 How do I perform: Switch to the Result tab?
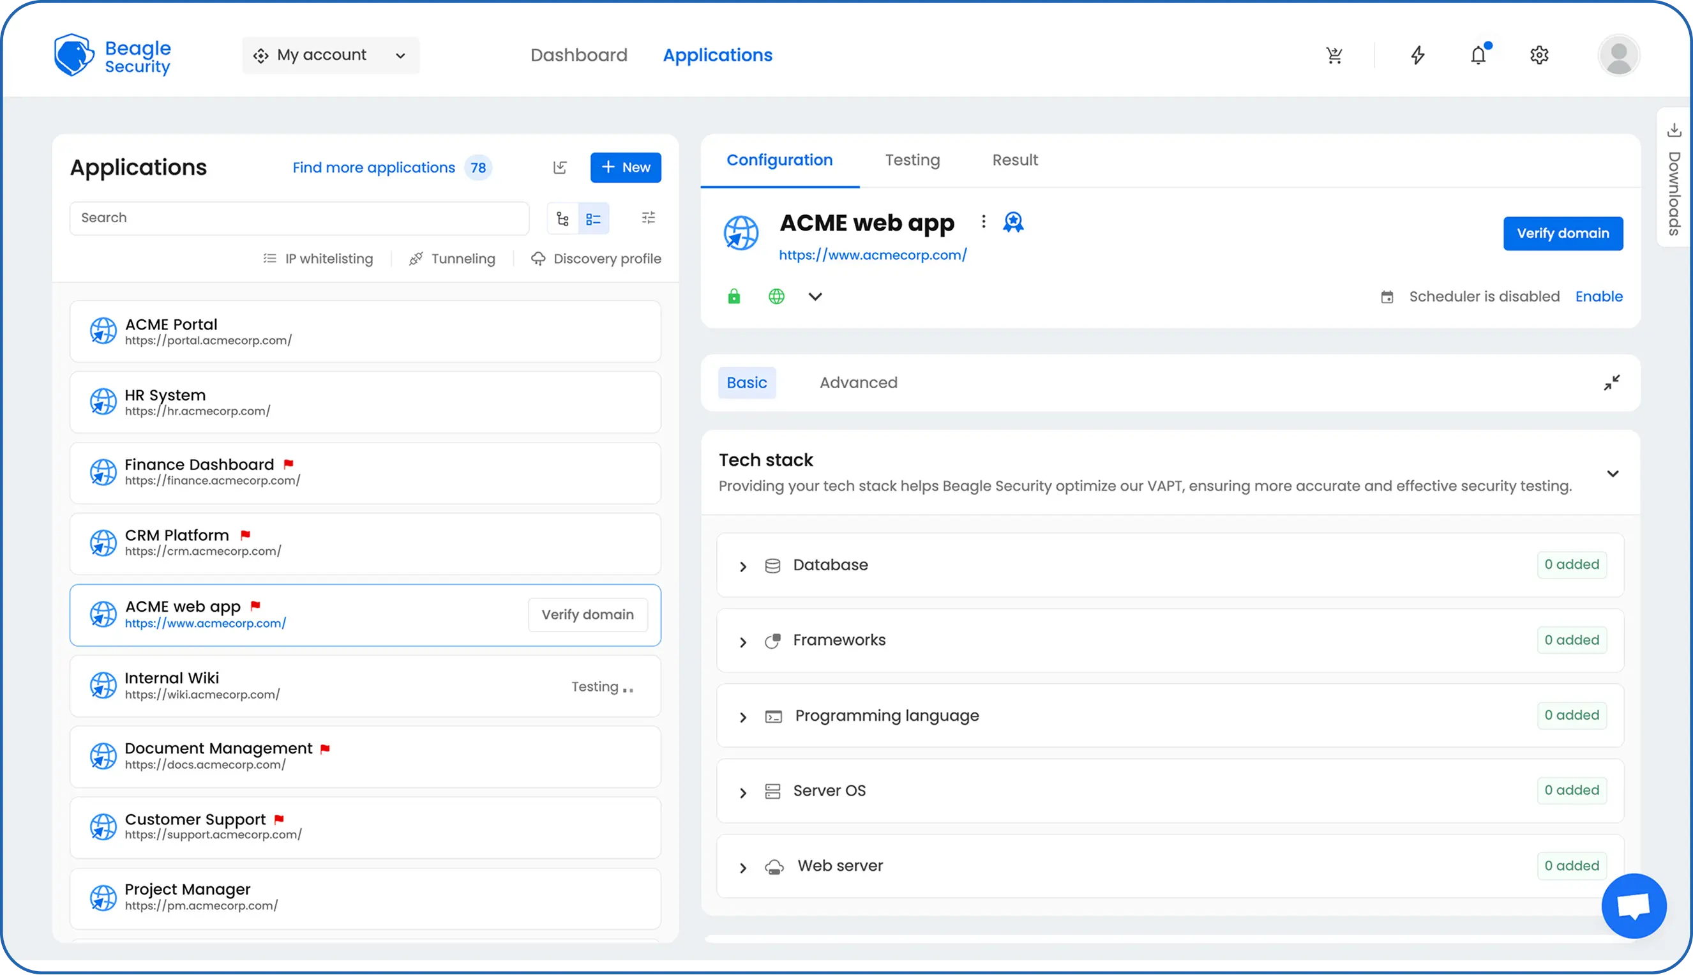[1014, 160]
